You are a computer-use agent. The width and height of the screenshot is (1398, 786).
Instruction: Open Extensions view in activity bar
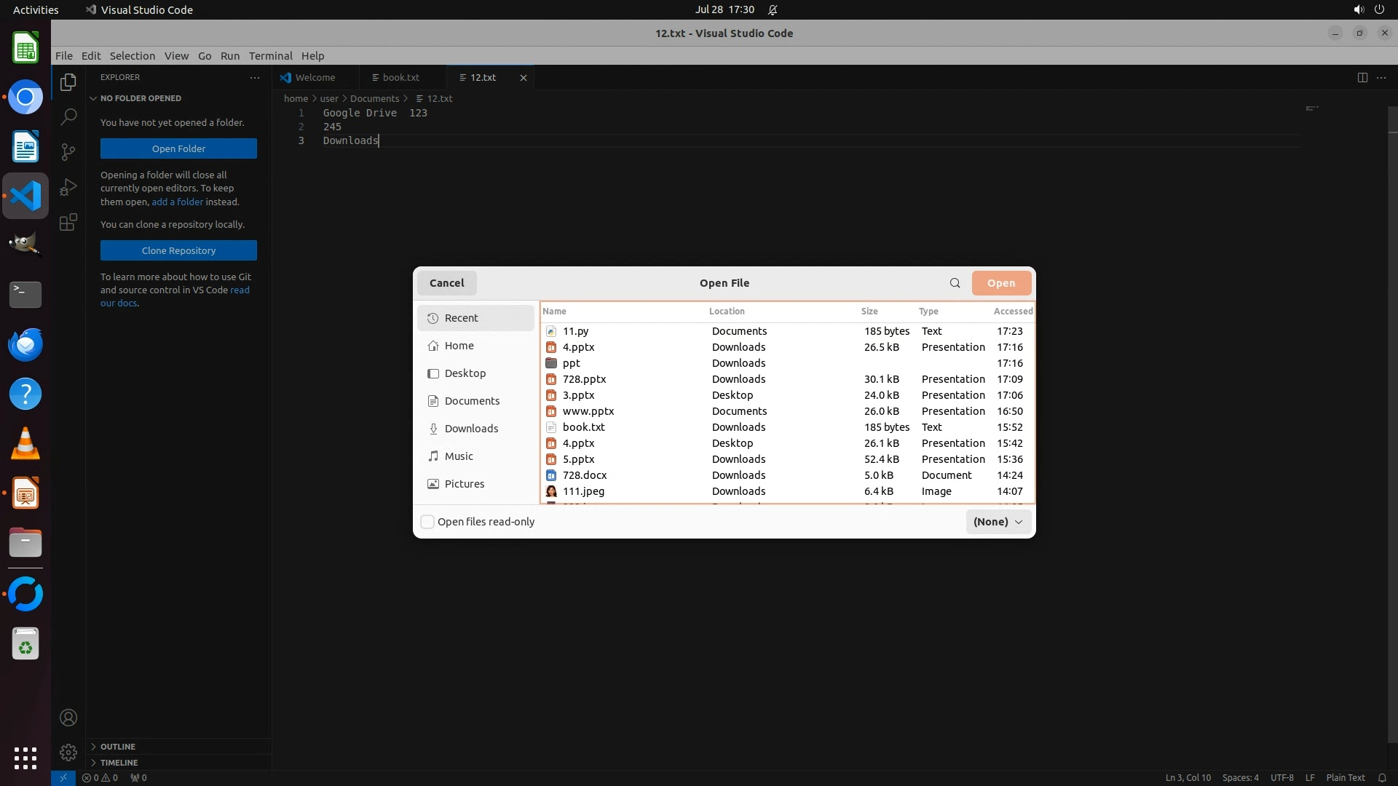tap(68, 222)
